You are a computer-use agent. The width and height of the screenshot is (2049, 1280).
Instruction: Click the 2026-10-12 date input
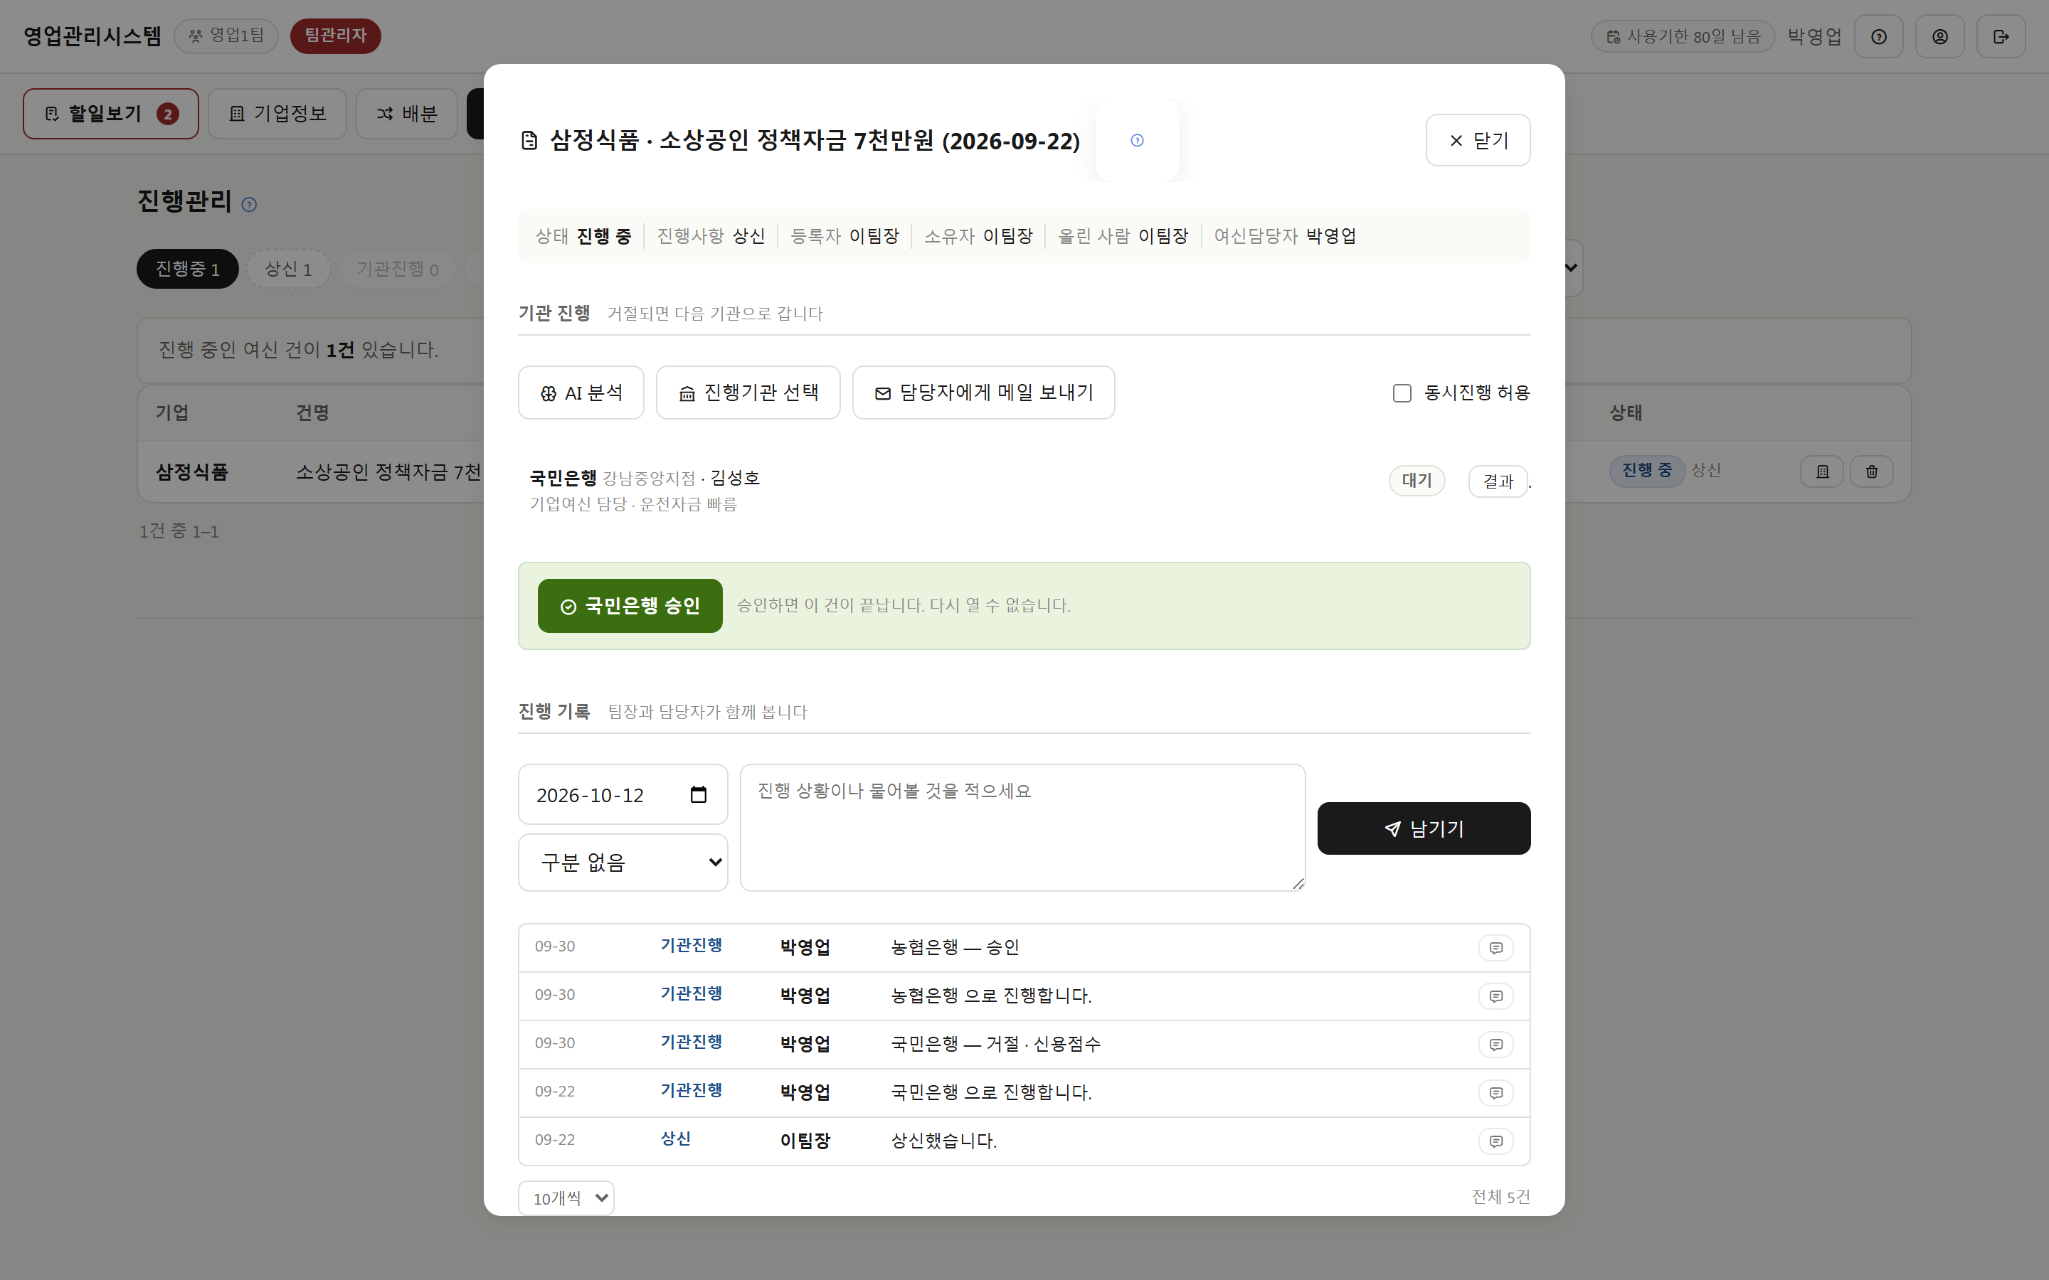click(623, 795)
